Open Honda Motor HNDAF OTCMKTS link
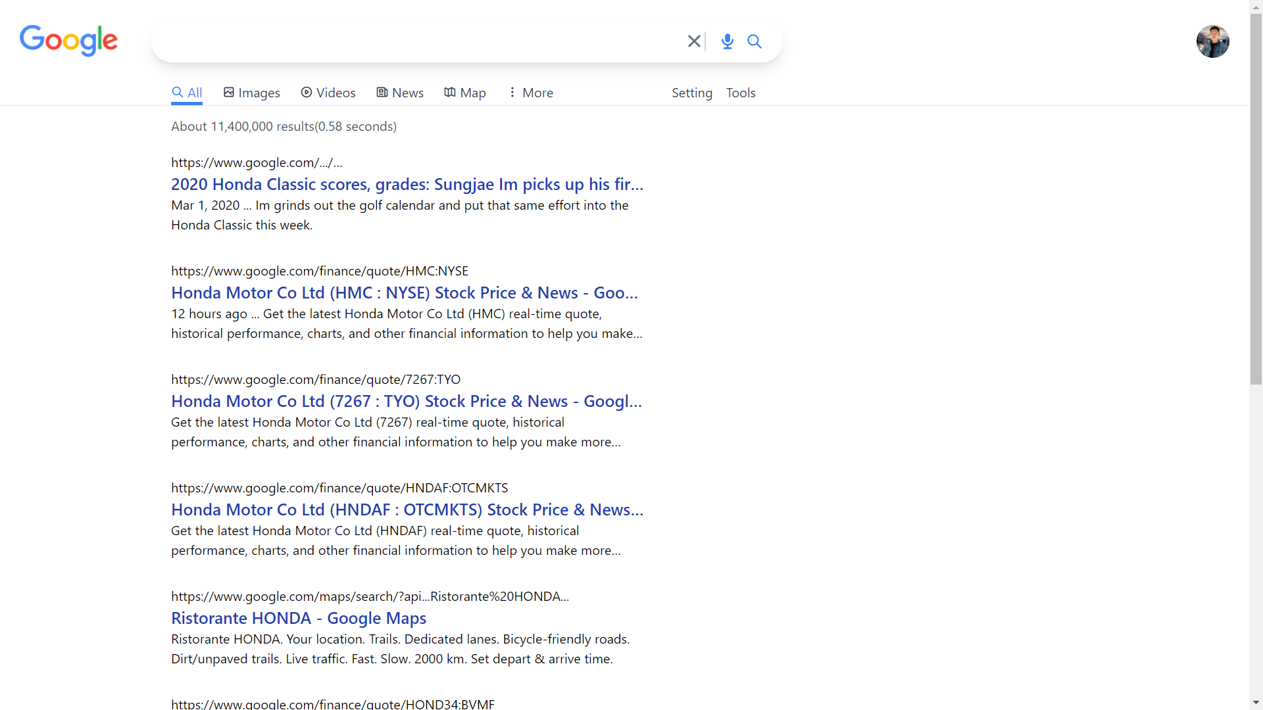 point(407,509)
